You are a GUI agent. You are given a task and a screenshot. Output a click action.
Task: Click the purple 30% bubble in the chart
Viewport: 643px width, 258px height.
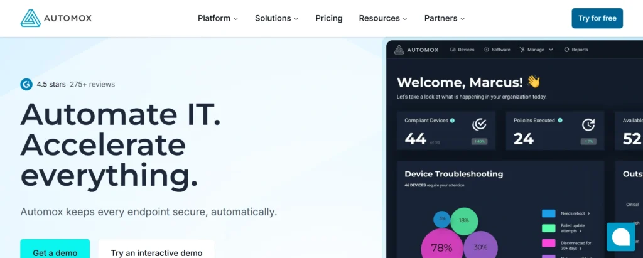pyautogui.click(x=480, y=247)
